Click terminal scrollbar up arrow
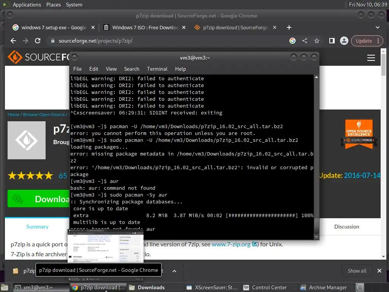 pos(316,78)
